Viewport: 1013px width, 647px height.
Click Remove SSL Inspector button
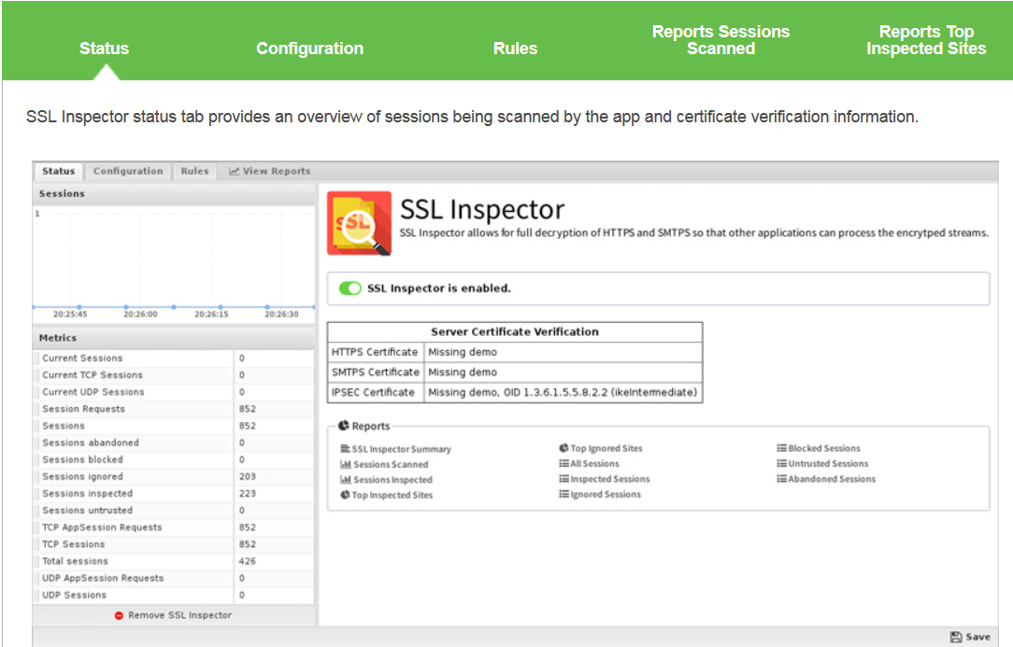[174, 615]
